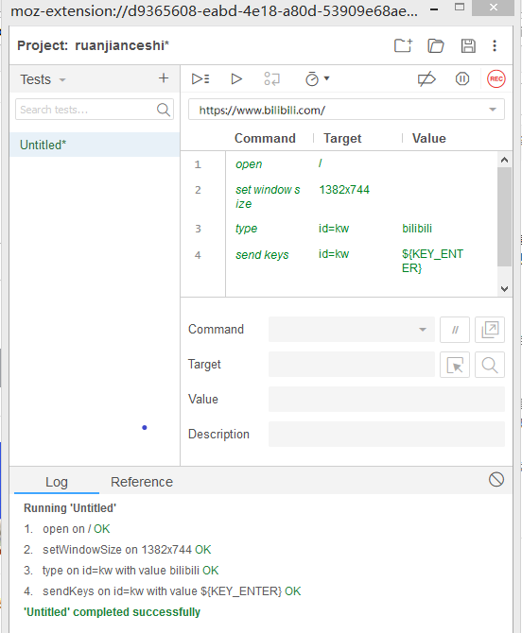The height and width of the screenshot is (633, 522).
Task: Open new window configuration icon
Action: [x=490, y=330]
